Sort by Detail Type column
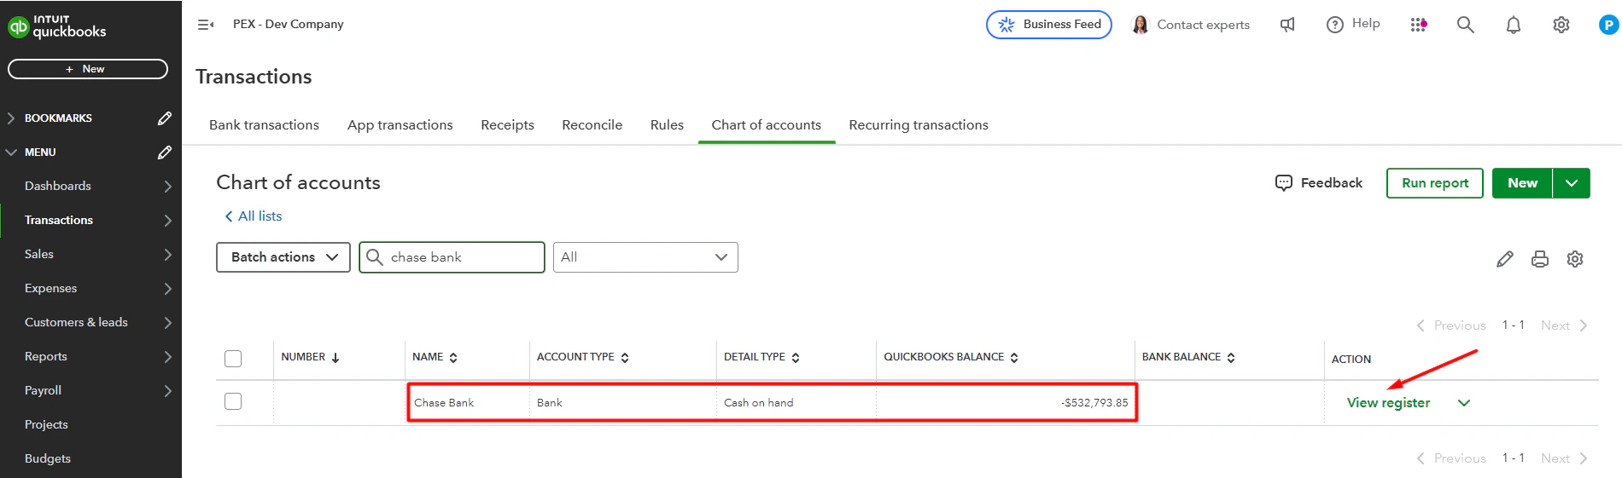1622x478 pixels. pos(796,358)
